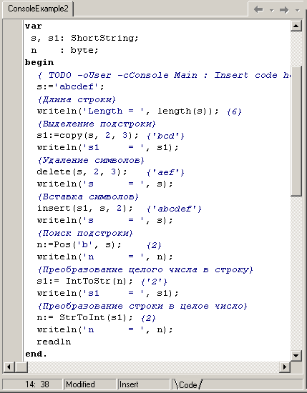
Task: Click the 14: 38 cursor position indicator
Action: tap(33, 384)
